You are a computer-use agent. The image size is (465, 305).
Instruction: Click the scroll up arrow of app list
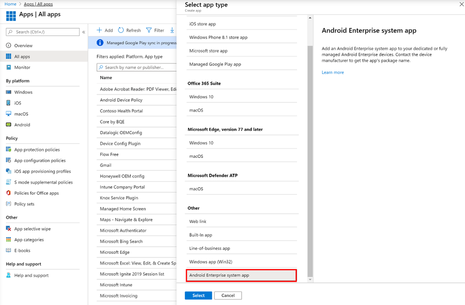pos(310,18)
